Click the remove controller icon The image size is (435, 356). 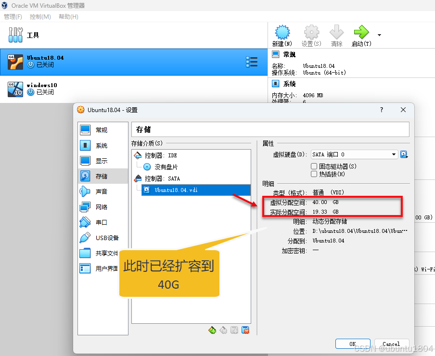click(x=223, y=330)
